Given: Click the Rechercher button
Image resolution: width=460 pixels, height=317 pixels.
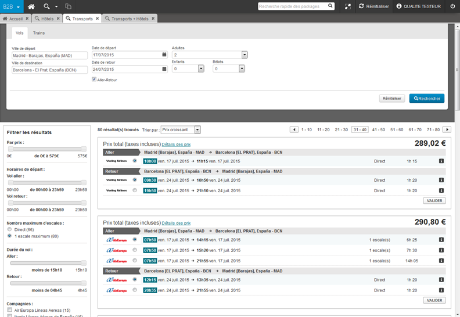Looking at the screenshot, I should (x=426, y=98).
